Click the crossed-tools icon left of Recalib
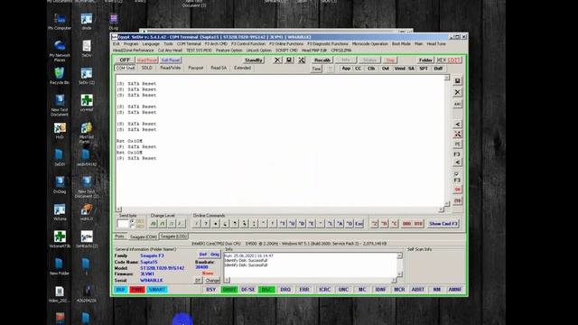The height and width of the screenshot is (325, 578). tap(302, 60)
